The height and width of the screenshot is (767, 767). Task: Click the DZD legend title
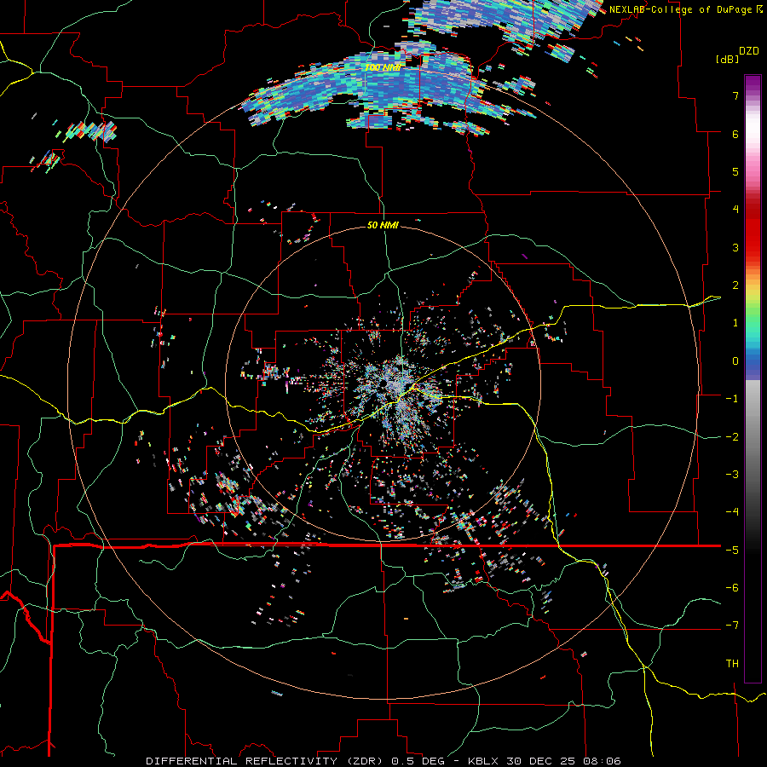point(749,51)
